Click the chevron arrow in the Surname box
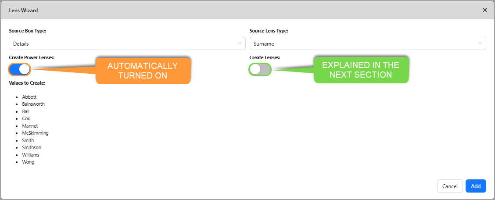This screenshot has width=495, height=200. [x=480, y=43]
